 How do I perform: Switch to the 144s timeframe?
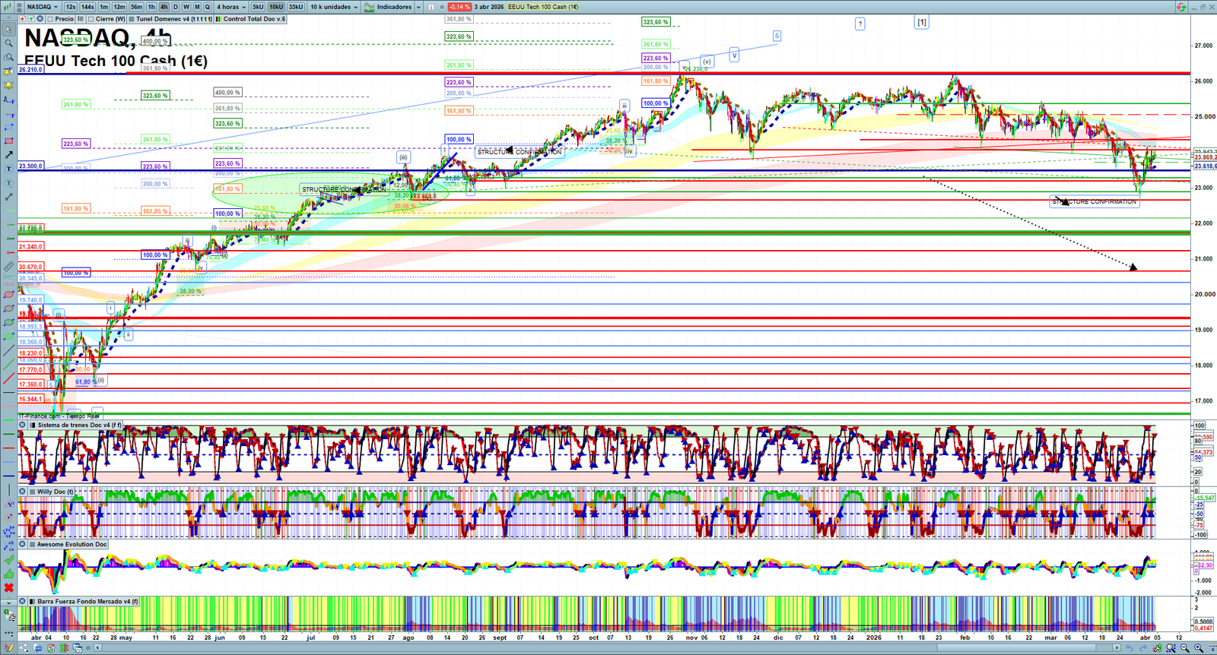(87, 7)
